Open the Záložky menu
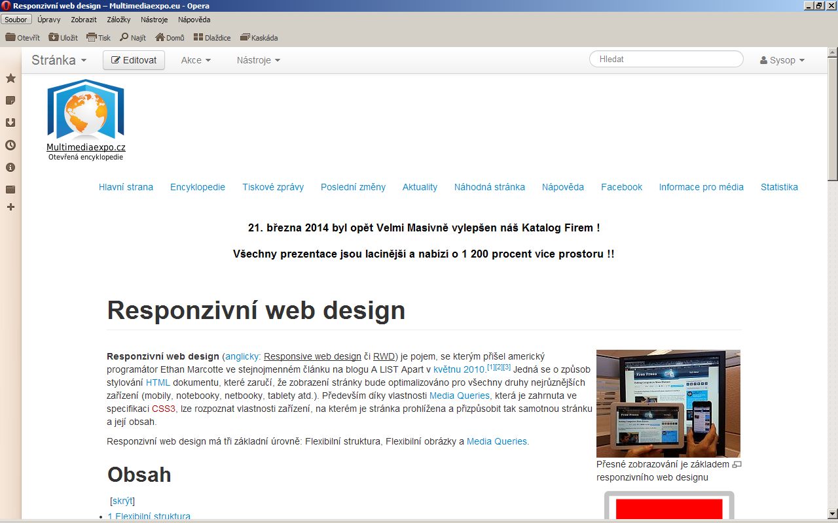This screenshot has height=523, width=838. pos(118,20)
